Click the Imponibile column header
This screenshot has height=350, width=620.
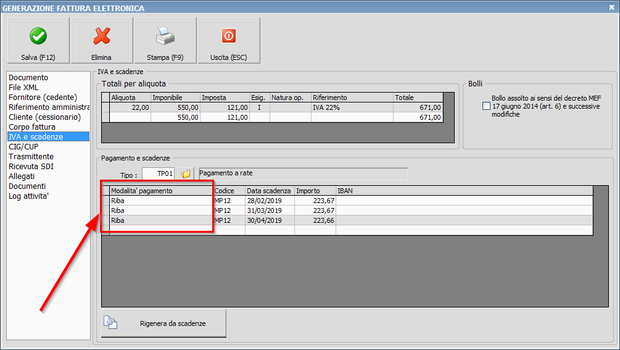coord(175,98)
